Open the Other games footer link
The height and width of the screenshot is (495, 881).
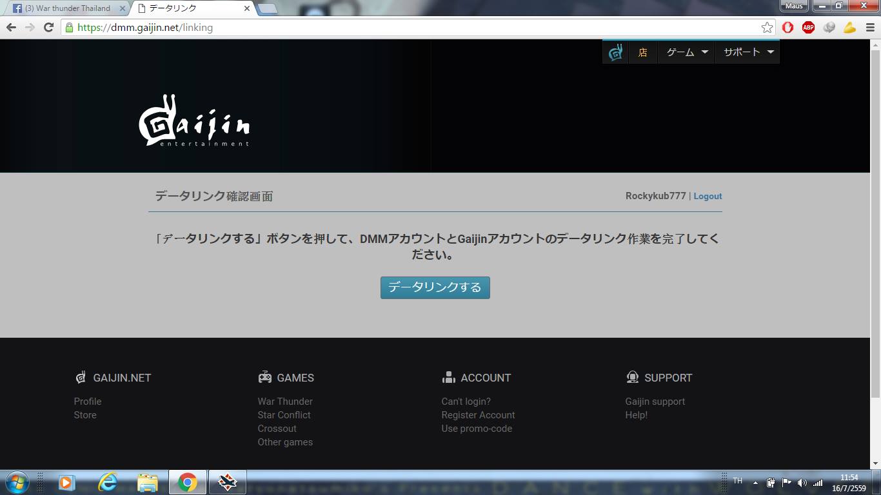coord(285,442)
